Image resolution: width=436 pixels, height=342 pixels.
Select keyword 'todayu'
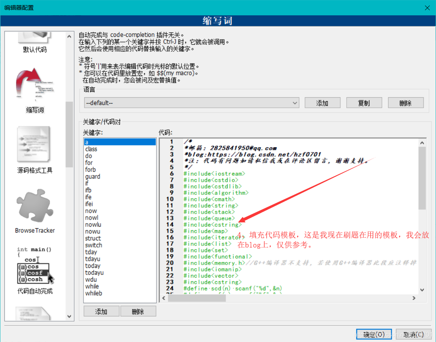coord(120,273)
